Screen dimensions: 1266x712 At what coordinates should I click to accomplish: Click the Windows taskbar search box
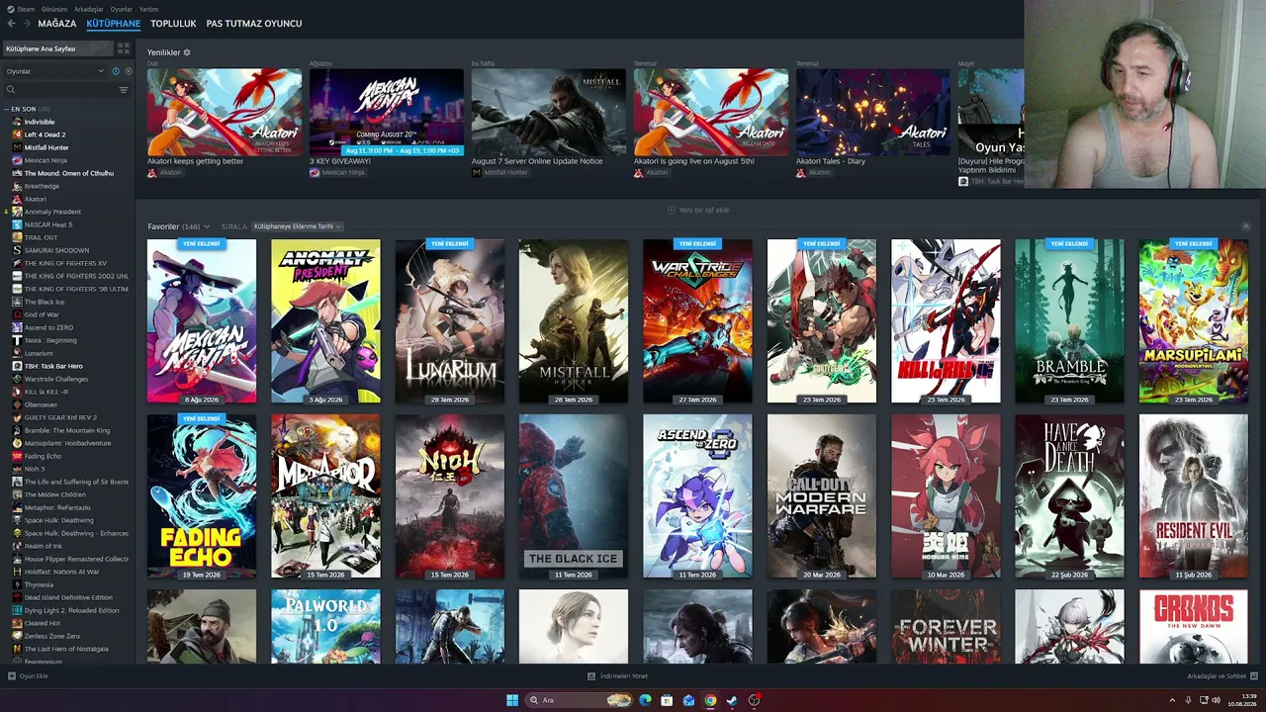tap(579, 700)
